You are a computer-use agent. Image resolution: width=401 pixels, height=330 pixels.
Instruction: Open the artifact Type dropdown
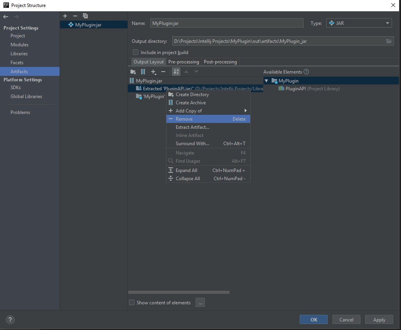[359, 23]
